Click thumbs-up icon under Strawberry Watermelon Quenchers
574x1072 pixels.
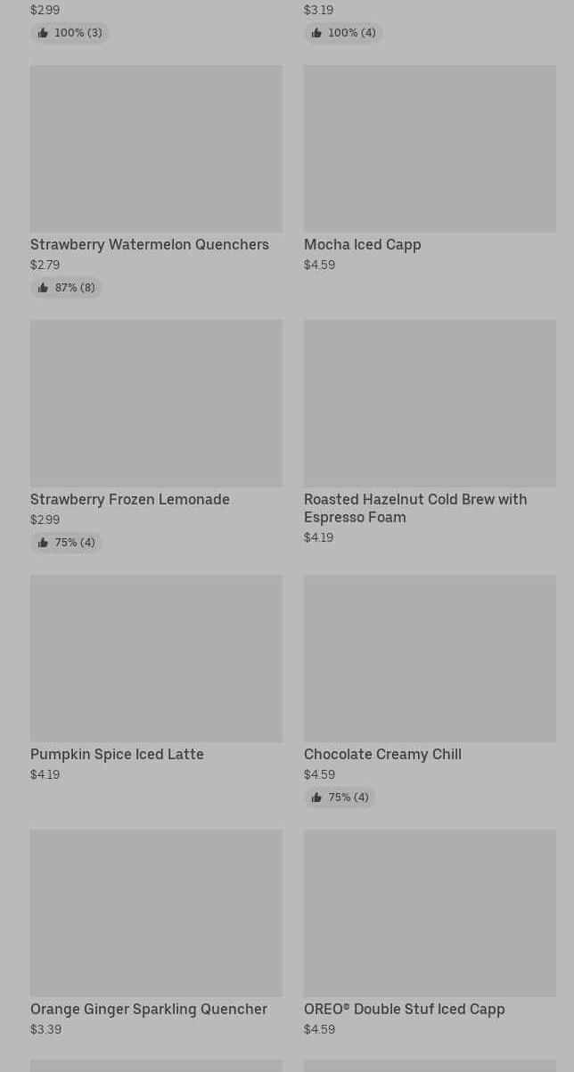43,288
